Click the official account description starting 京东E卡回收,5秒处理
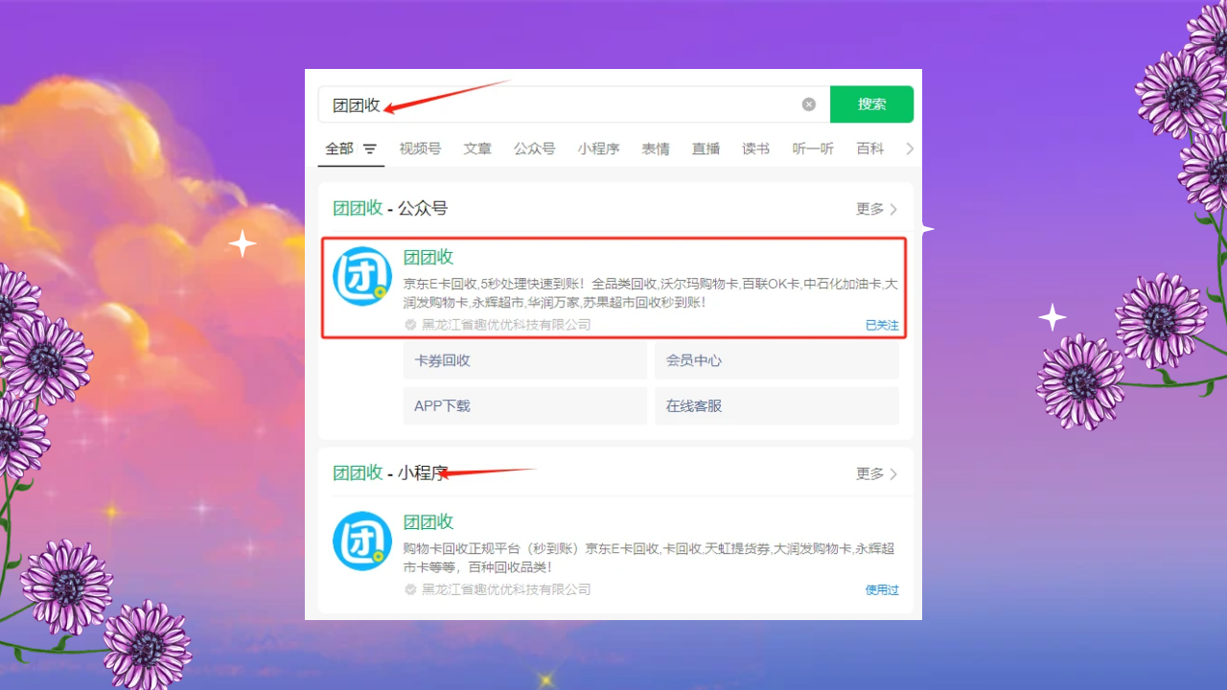1227x690 pixels. pos(650,293)
